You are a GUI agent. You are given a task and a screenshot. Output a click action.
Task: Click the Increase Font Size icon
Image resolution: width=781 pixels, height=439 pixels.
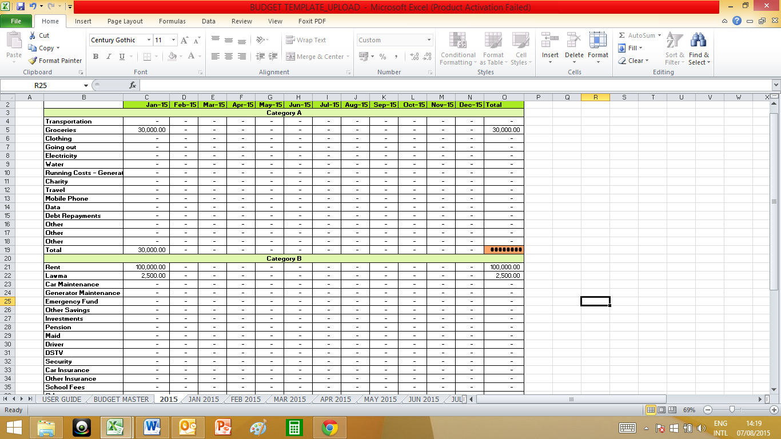[185, 40]
